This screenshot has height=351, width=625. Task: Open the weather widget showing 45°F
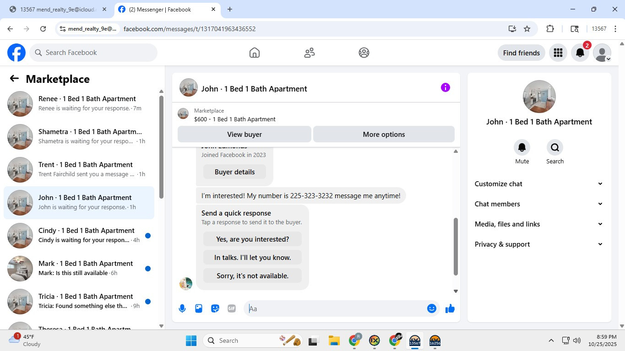(25, 340)
